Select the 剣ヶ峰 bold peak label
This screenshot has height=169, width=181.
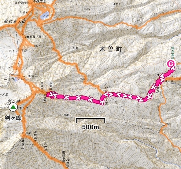click(x=13, y=118)
